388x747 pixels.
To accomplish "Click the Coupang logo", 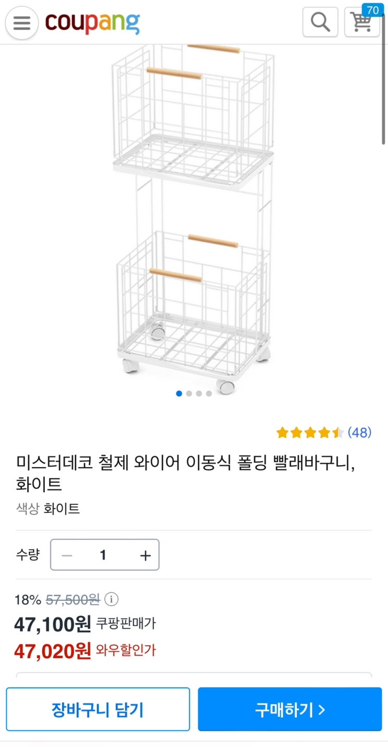I will click(92, 22).
